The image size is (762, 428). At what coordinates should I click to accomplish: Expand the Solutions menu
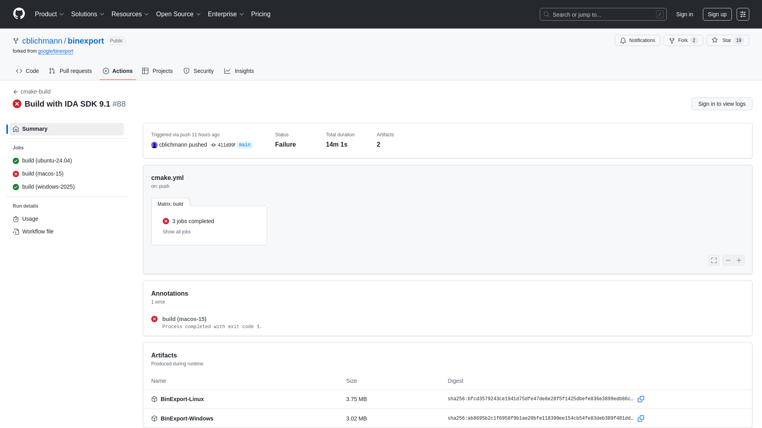(x=88, y=14)
